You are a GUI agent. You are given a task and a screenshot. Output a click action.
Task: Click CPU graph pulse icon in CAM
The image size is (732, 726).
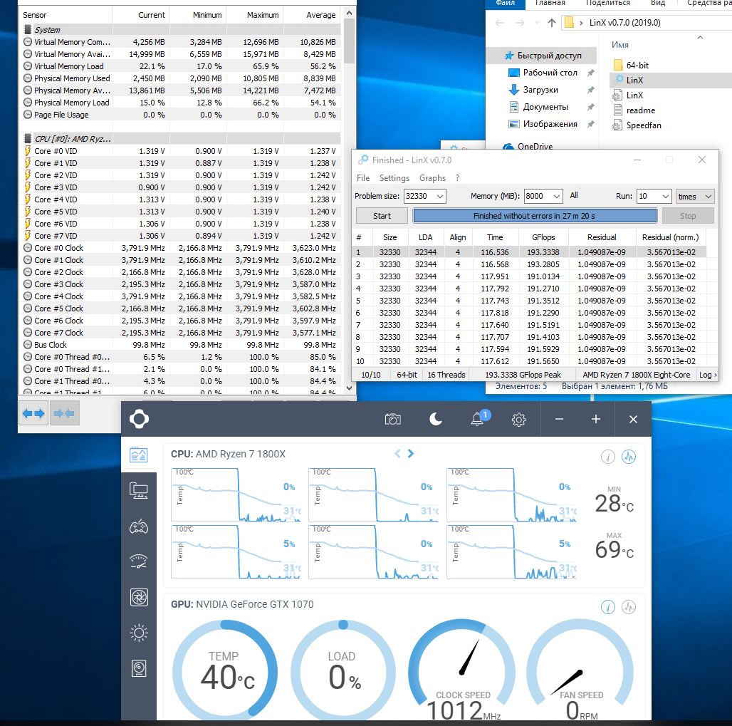click(629, 457)
